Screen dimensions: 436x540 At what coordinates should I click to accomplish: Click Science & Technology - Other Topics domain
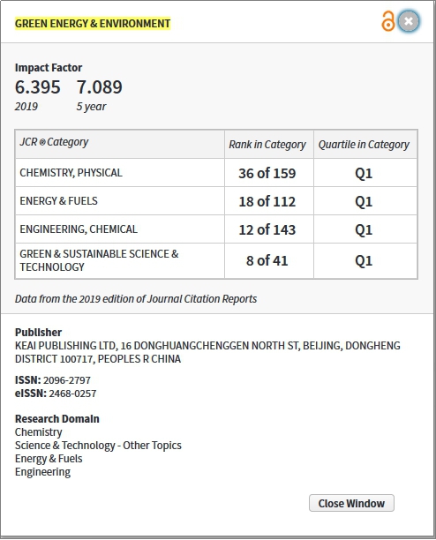(98, 446)
